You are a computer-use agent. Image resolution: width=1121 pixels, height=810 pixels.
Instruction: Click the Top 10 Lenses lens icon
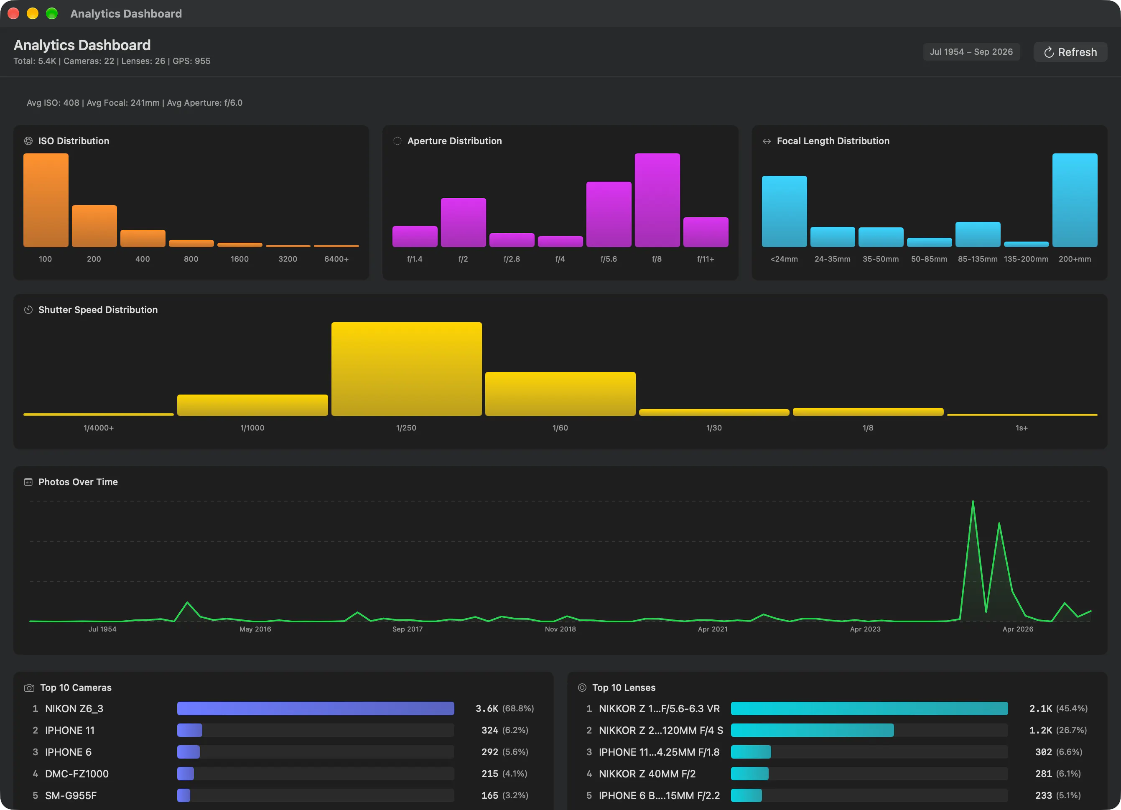[x=582, y=688]
